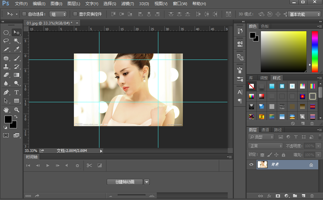Select the Background layer thumbnail
Screen dimensions: 323x200
[x=262, y=164]
